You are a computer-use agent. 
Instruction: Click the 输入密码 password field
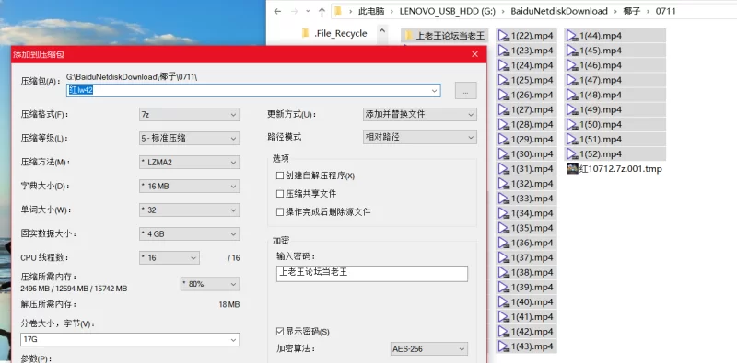click(372, 274)
